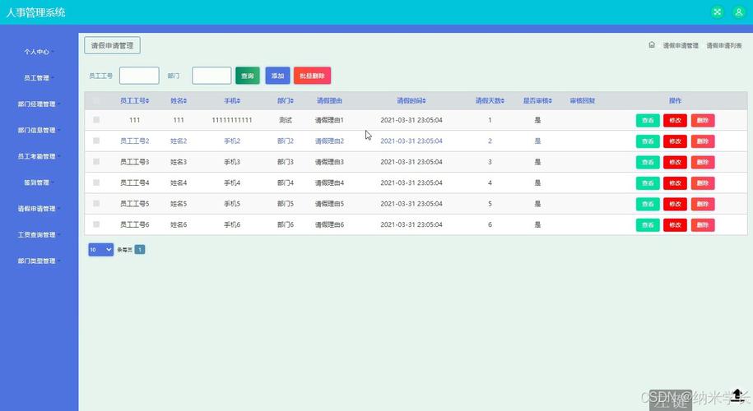
Task: Click the 测试 department cell
Action: pos(286,120)
